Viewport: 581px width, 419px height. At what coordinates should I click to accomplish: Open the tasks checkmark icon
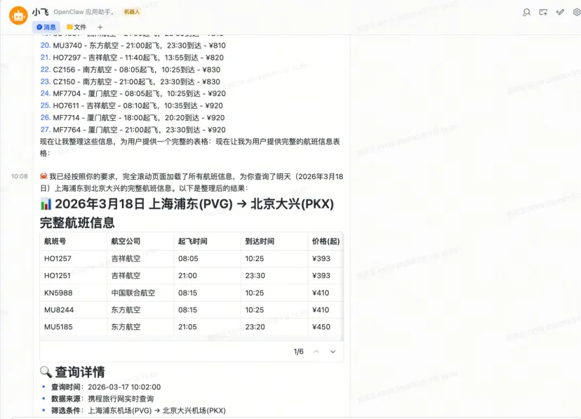pos(560,12)
